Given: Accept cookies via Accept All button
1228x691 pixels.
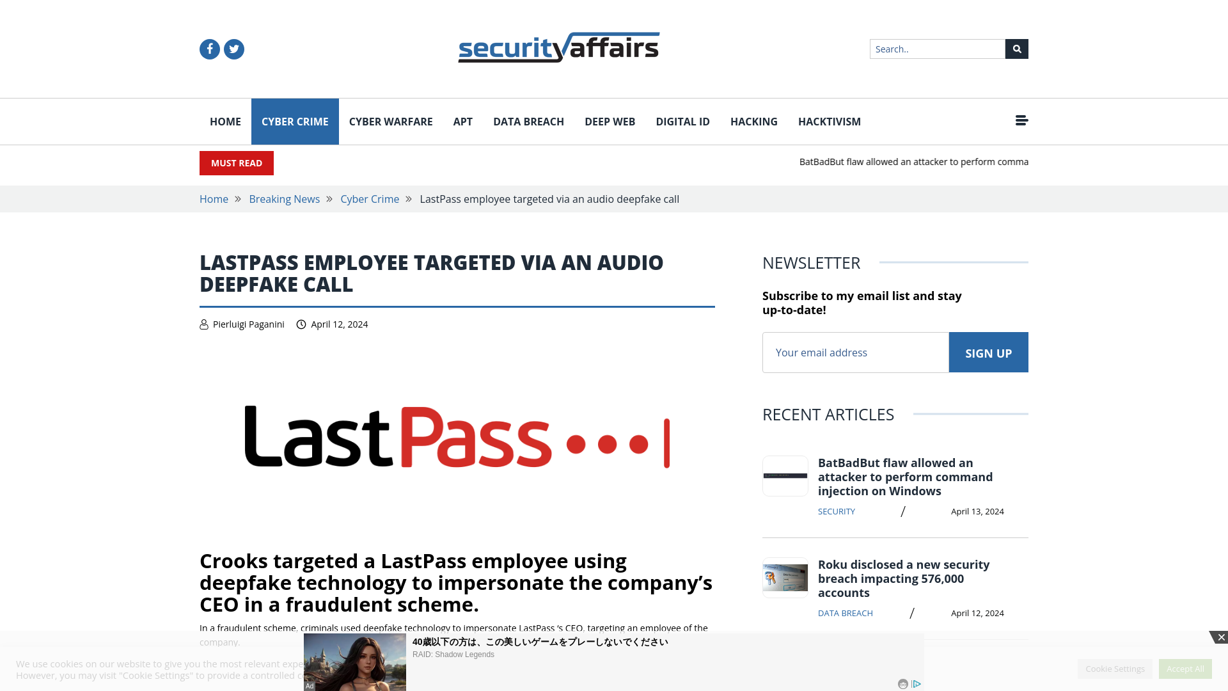Looking at the screenshot, I should (x=1185, y=669).
